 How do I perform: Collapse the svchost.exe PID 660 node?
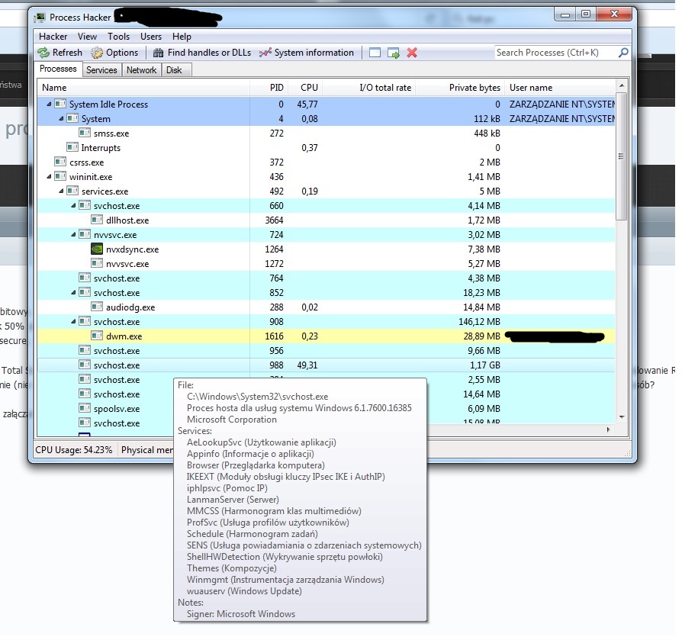pos(73,206)
